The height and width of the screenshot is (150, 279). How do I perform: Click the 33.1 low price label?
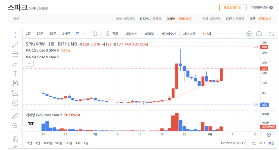tap(265, 105)
